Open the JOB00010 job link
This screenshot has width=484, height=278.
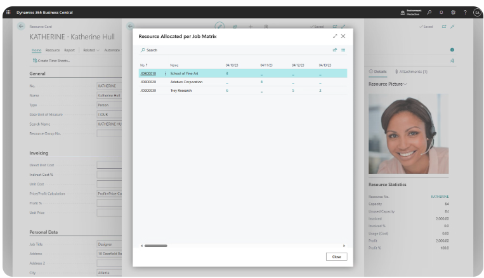pos(148,74)
